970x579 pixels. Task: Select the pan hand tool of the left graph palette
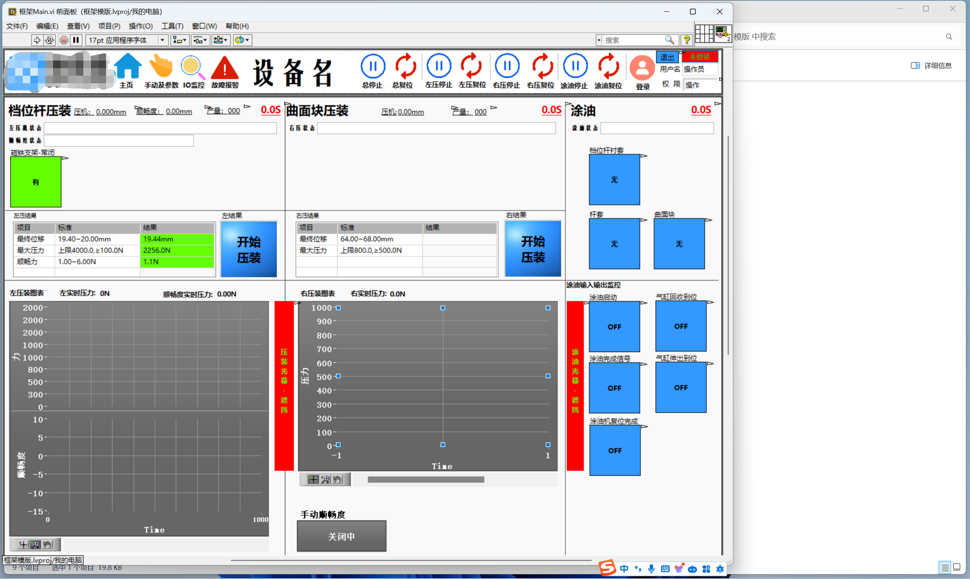click(47, 544)
